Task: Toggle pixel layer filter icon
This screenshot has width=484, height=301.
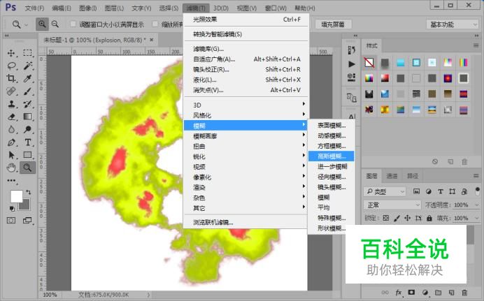Action: 416,191
